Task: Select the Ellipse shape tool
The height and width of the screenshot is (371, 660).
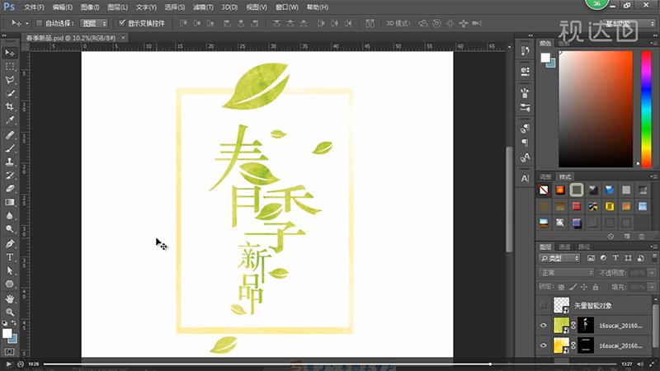Action: click(10, 284)
